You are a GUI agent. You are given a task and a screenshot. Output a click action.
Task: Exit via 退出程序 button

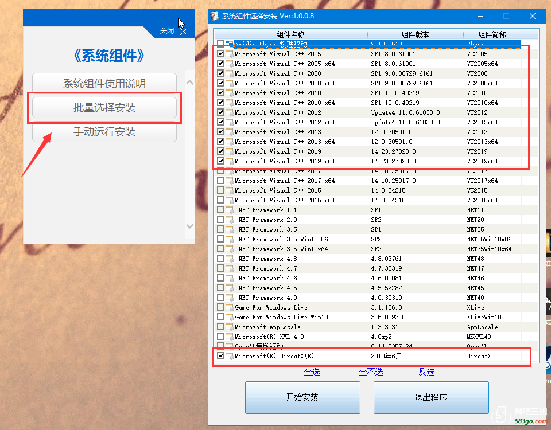click(431, 397)
